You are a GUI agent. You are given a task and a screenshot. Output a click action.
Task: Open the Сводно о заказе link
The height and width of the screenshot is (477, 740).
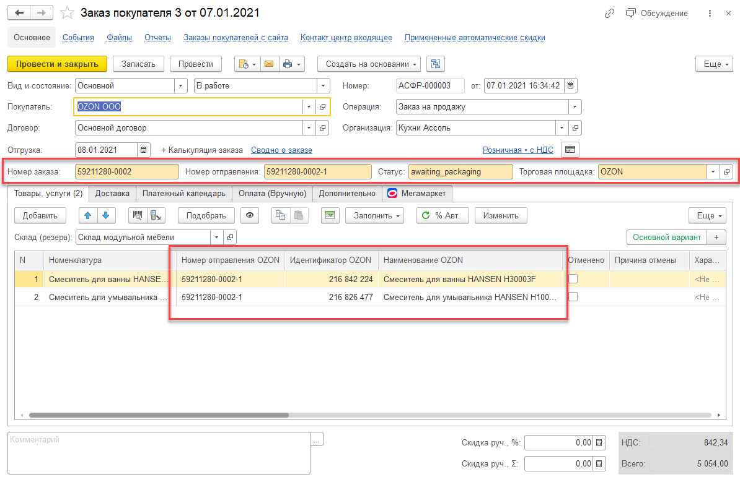(281, 150)
